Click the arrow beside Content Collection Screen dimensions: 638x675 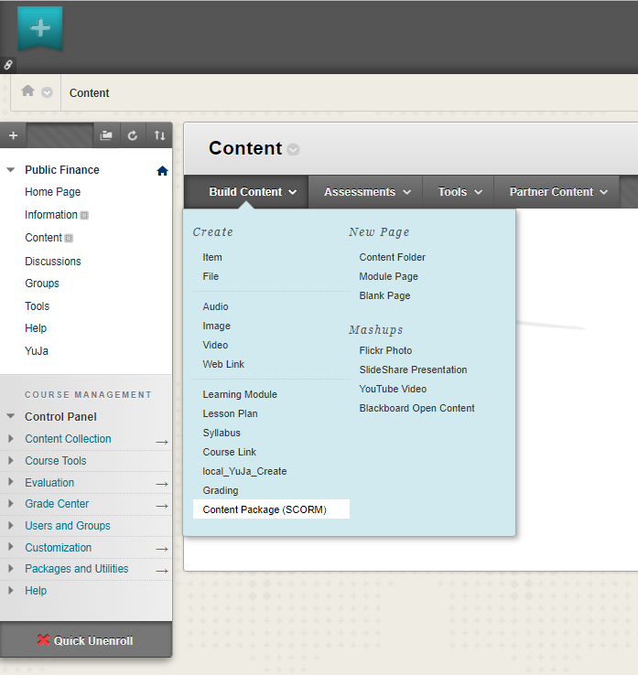tap(162, 442)
